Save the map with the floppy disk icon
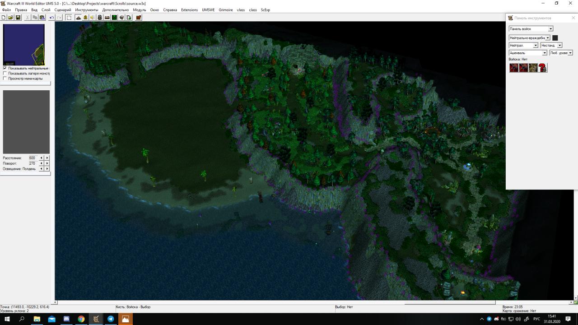The image size is (578, 325). pos(18,18)
